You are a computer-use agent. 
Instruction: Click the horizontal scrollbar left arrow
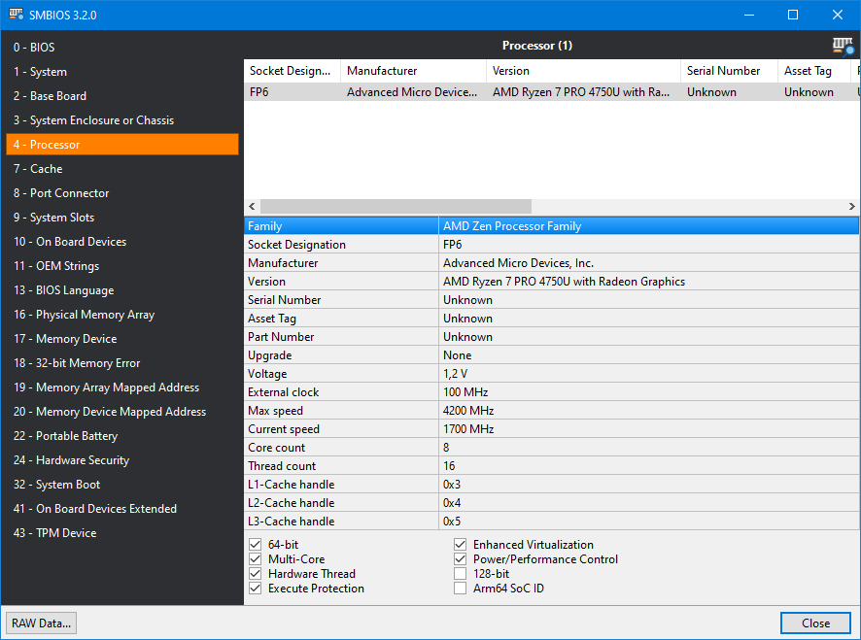(252, 207)
